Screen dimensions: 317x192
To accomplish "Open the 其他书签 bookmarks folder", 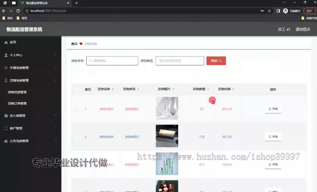I will [x=309, y=18].
